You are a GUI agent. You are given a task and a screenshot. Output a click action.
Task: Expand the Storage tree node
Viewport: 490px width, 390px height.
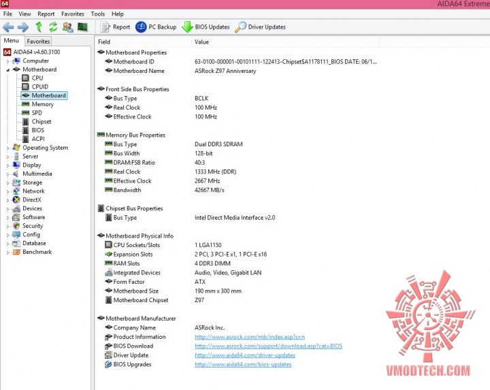tap(7, 183)
